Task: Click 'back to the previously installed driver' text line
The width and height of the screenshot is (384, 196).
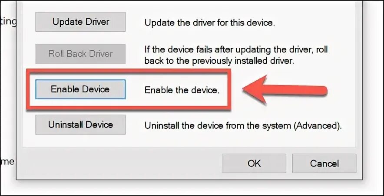Action: click(218, 61)
